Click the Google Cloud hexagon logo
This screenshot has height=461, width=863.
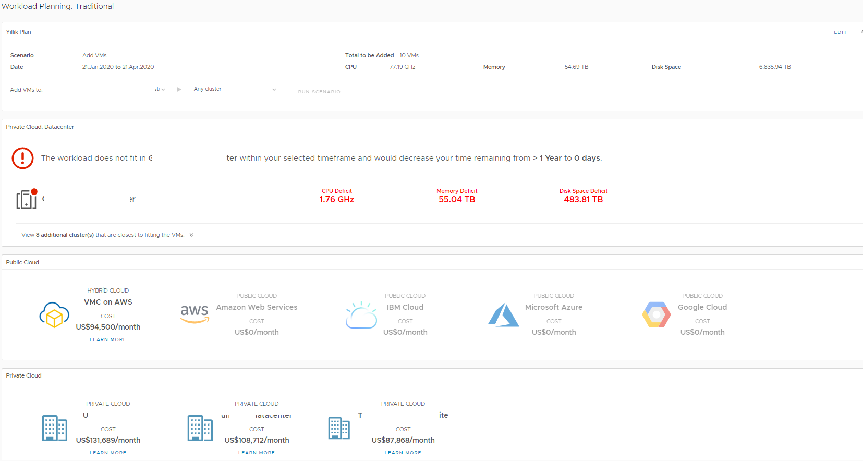656,314
